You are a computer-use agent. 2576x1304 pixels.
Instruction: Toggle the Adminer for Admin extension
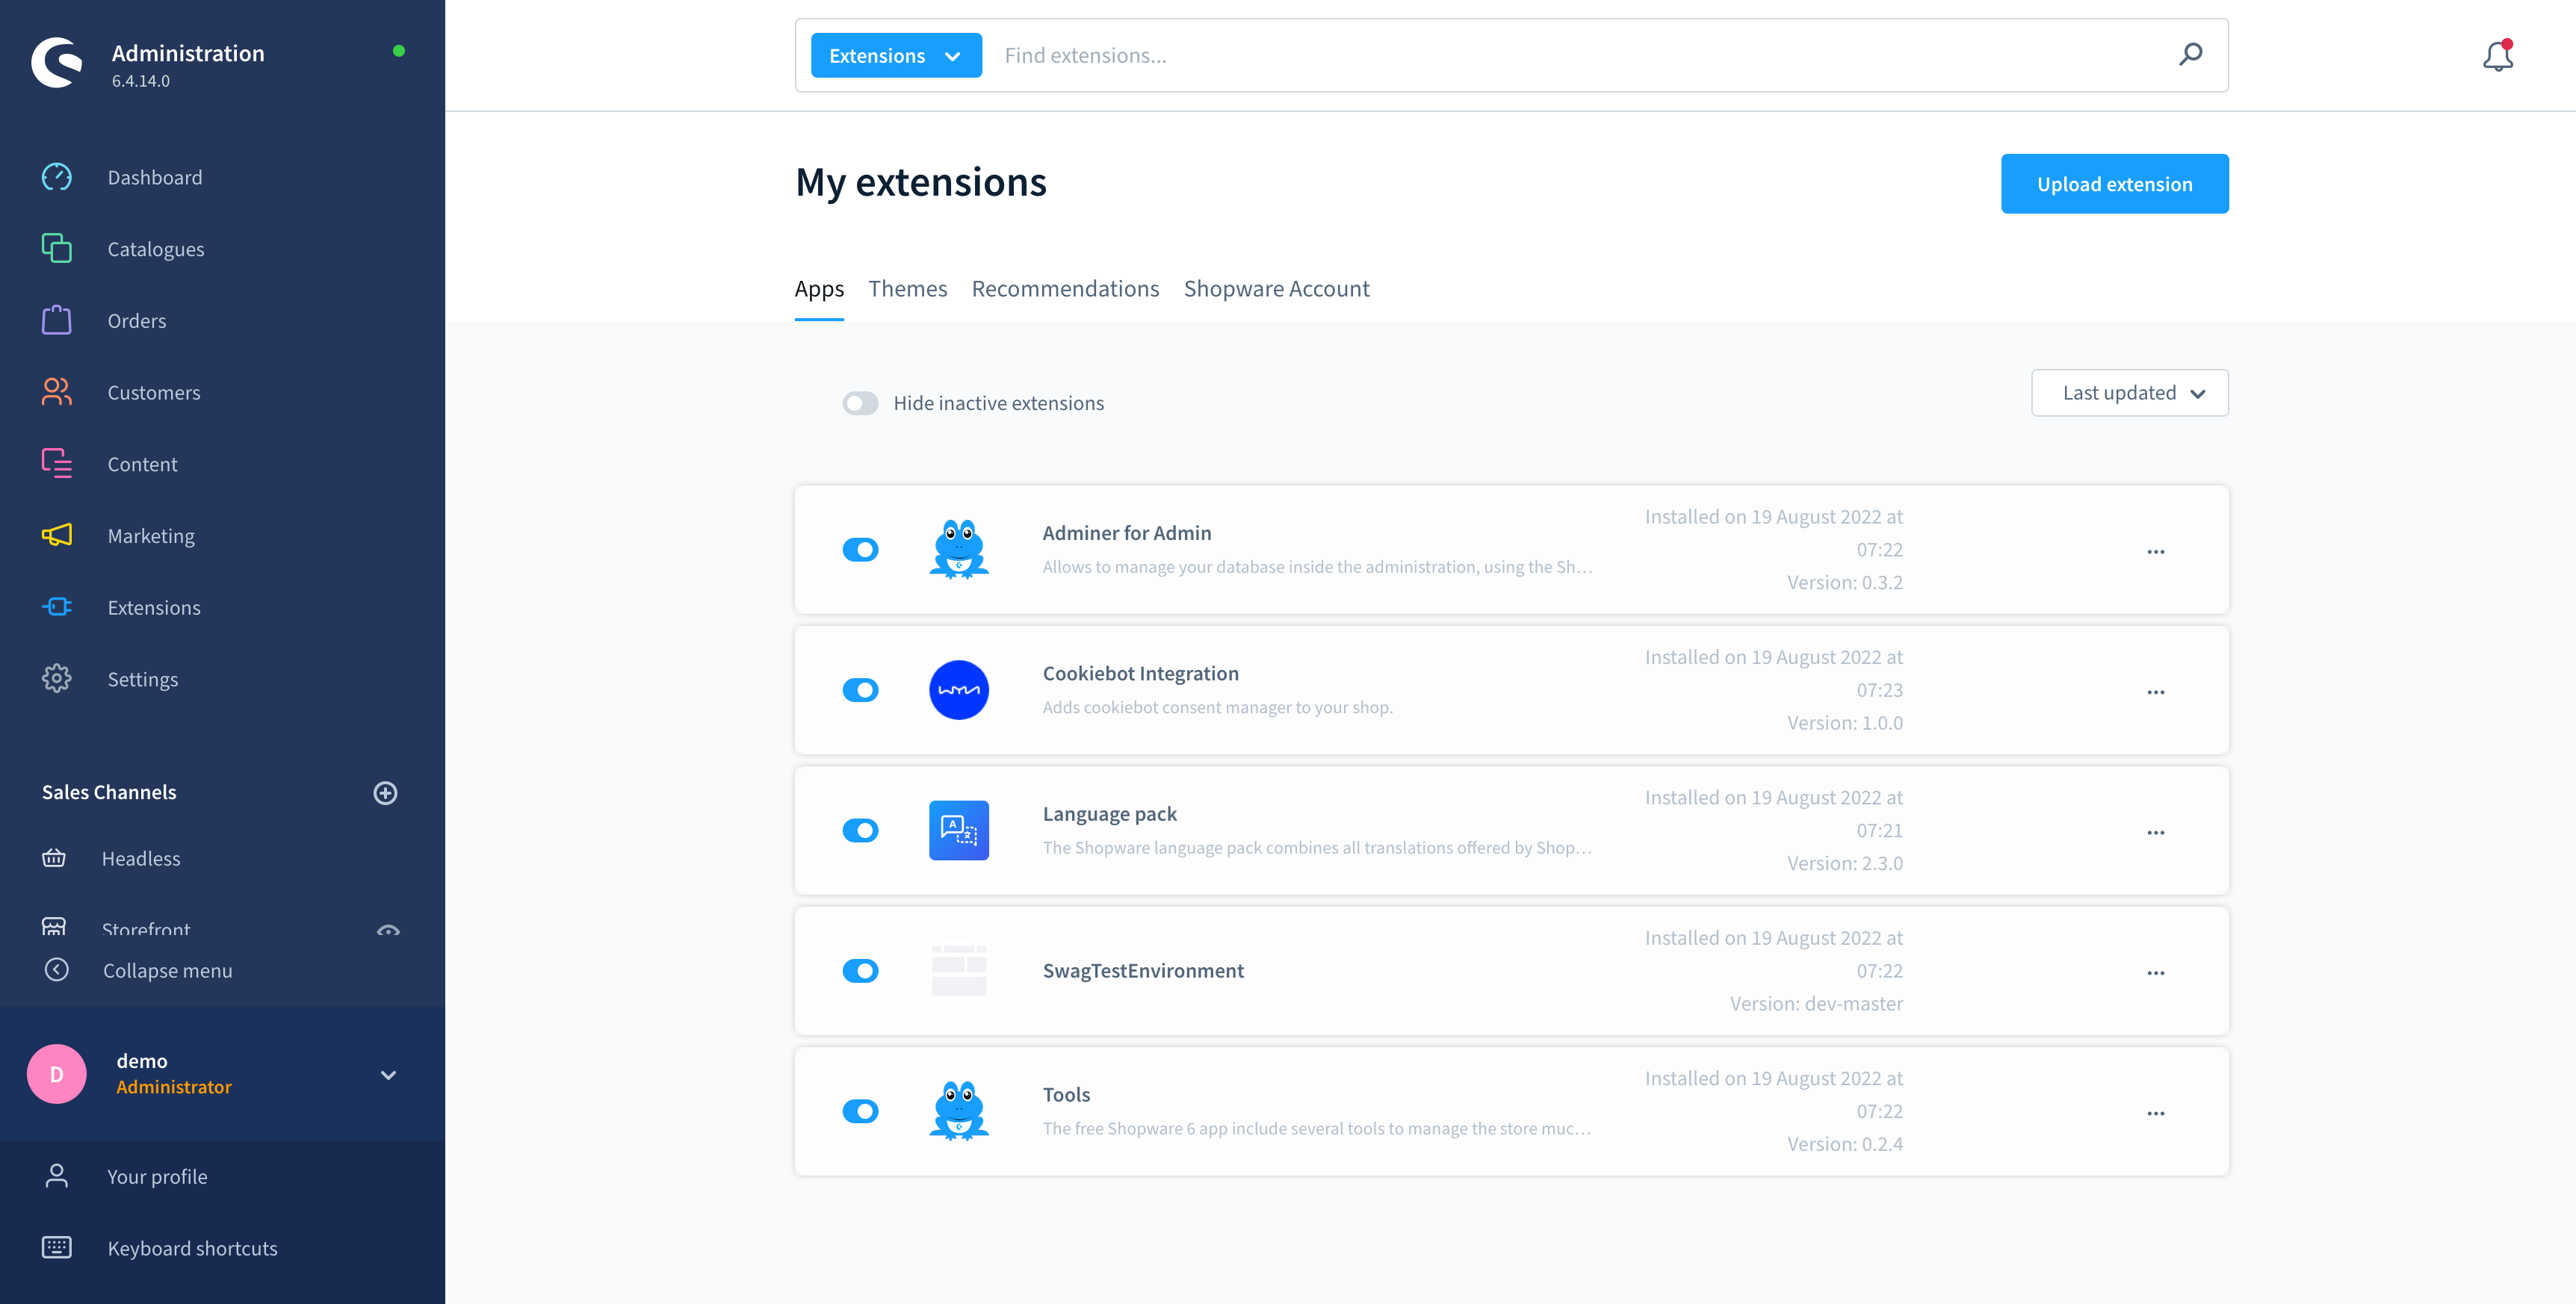click(860, 549)
